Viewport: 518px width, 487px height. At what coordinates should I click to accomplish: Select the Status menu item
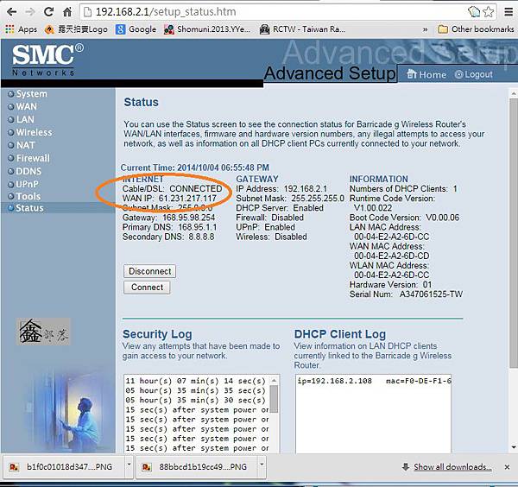pyautogui.click(x=26, y=208)
